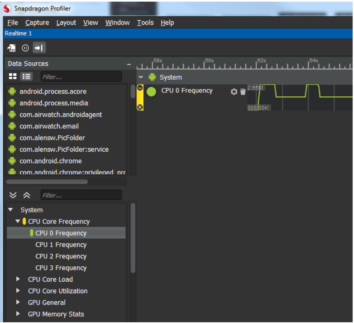This screenshot has height=323, width=354.
Task: Click the green marker beside CPU 0 Frequency
Action: pos(32,233)
